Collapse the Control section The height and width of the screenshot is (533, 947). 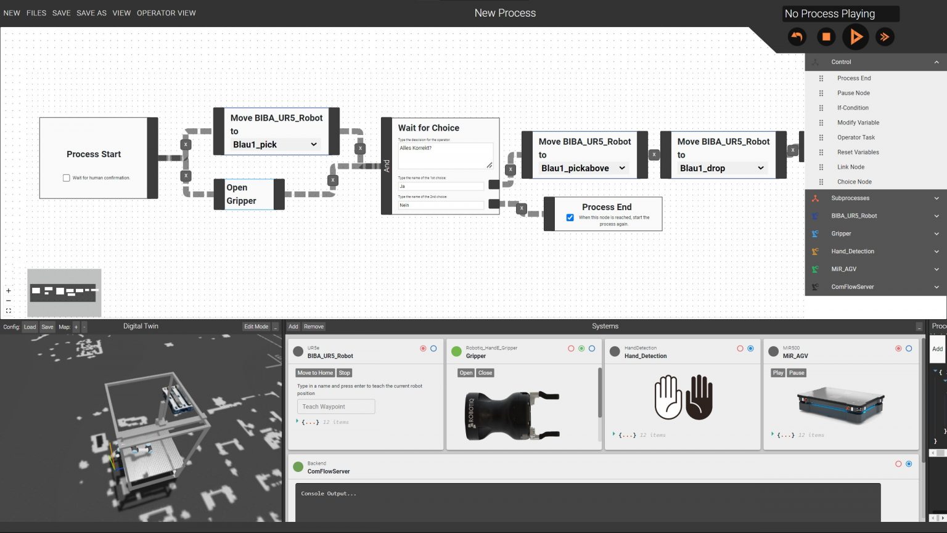[x=937, y=62]
